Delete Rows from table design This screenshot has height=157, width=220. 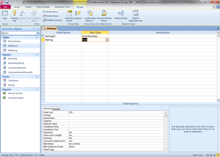tap(51, 16)
